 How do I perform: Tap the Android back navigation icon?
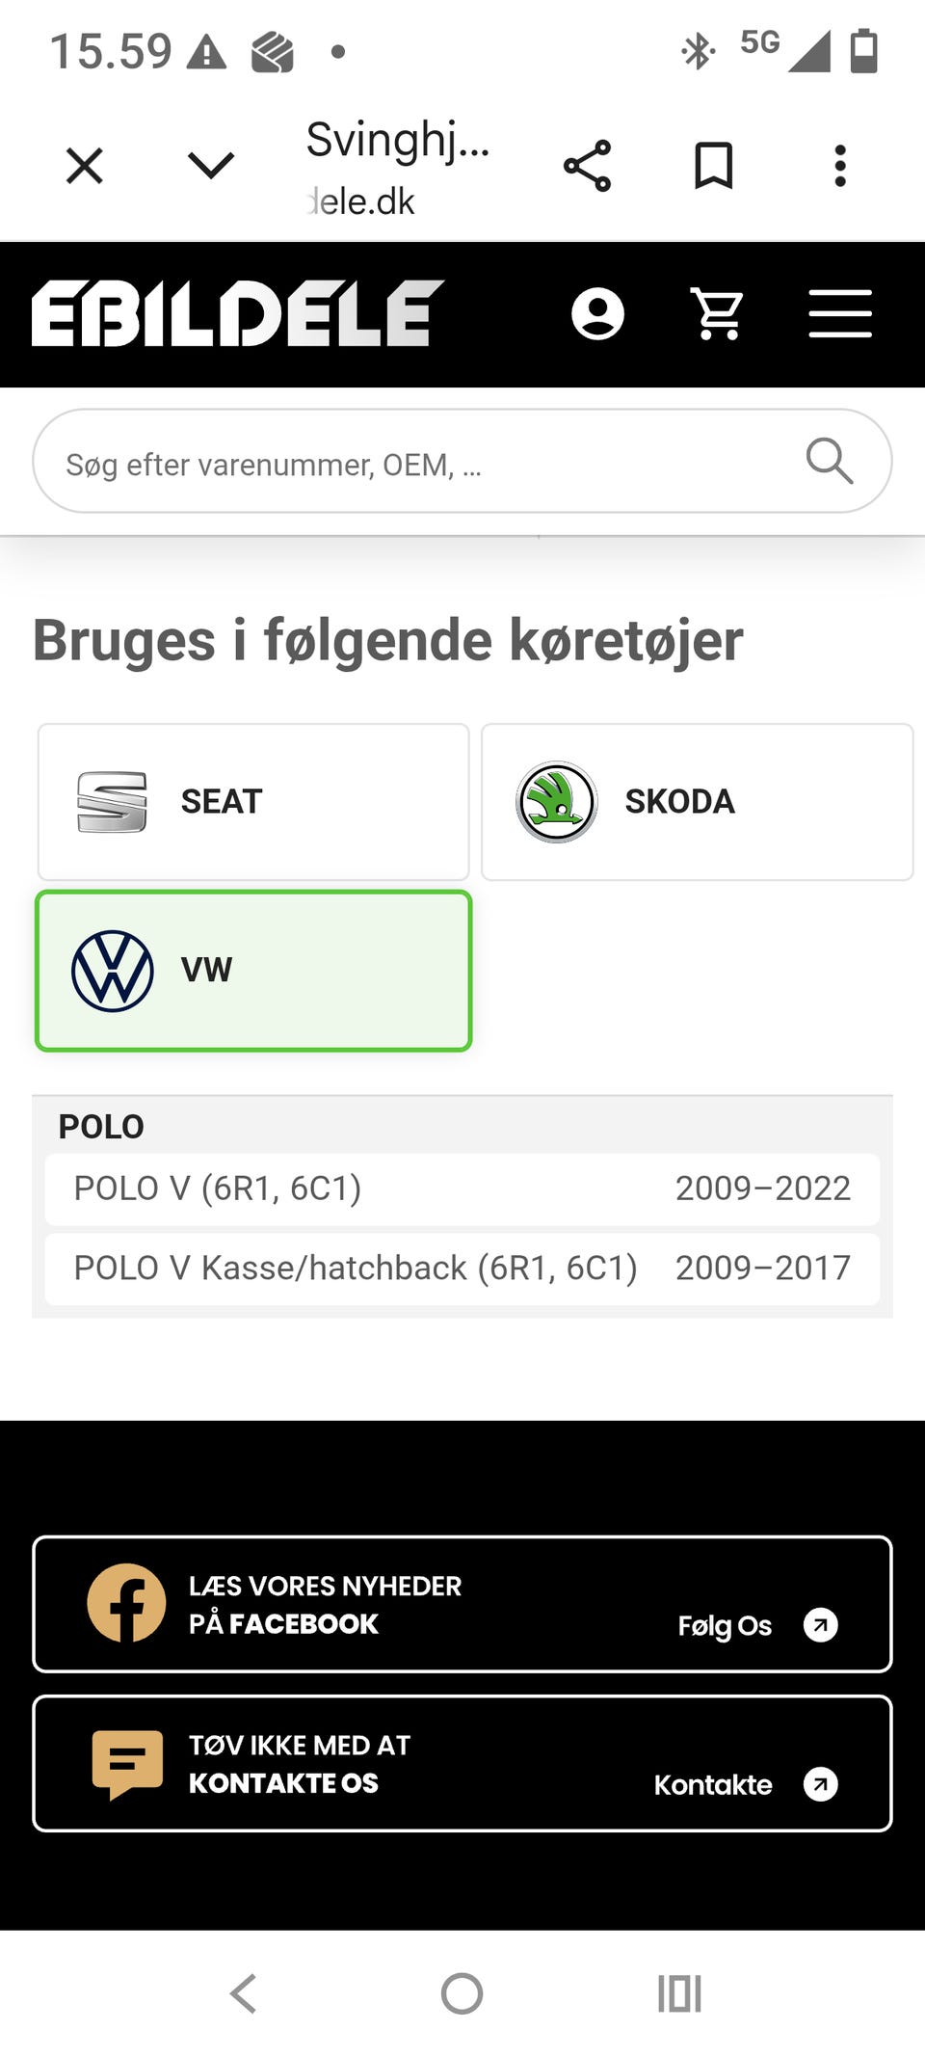244,1993
